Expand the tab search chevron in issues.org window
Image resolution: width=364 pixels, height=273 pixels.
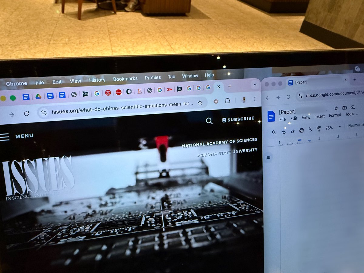pyautogui.click(x=255, y=85)
